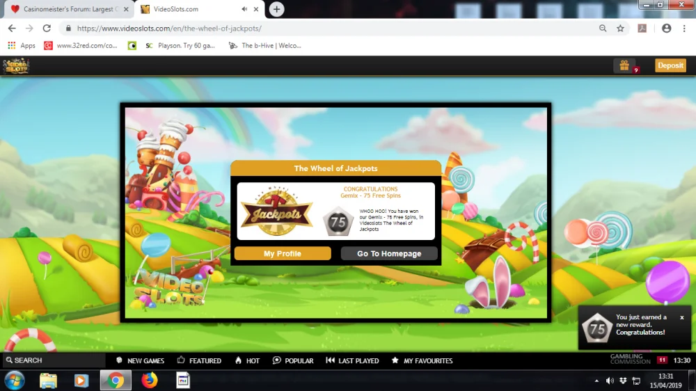This screenshot has height=391, width=696.
Task: Open the document app on the taskbar
Action: click(183, 381)
